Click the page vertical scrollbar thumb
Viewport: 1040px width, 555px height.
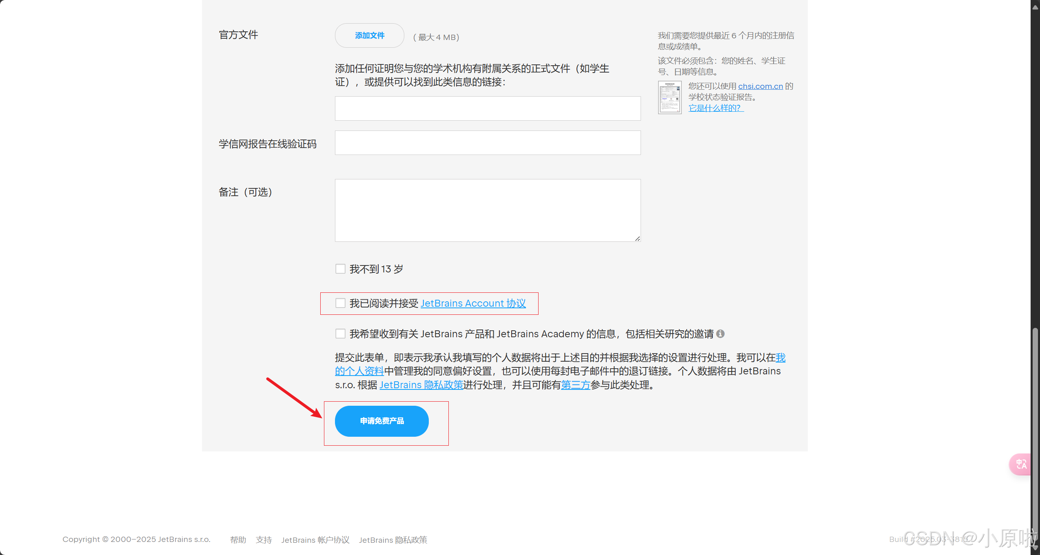coord(1035,436)
